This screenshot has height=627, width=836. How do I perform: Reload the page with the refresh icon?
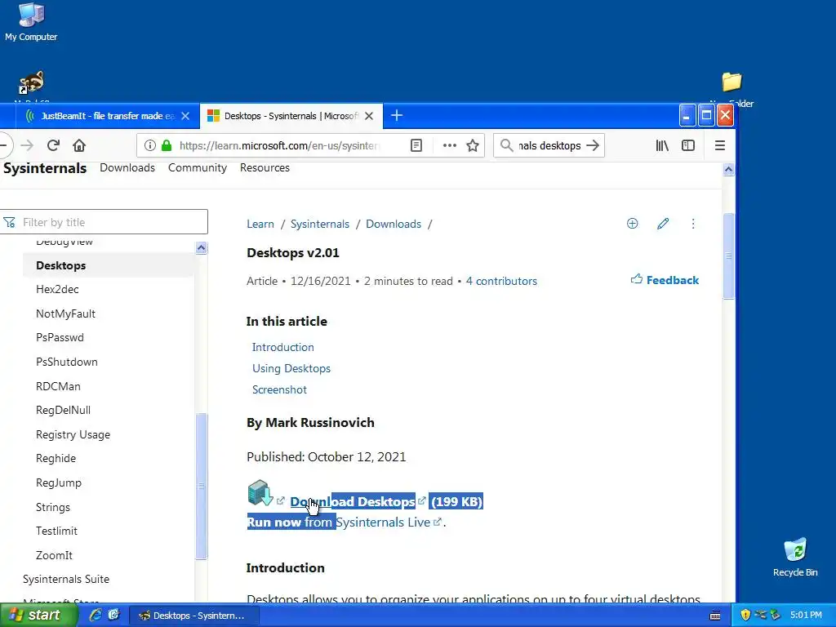tap(53, 145)
